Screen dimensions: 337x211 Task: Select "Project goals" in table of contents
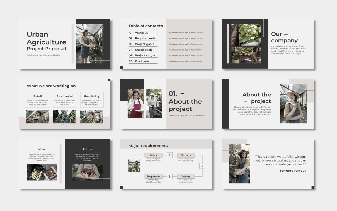pyautogui.click(x=144, y=44)
